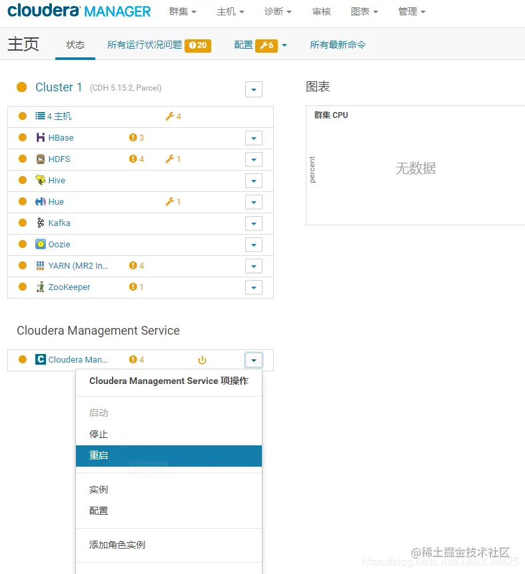
Task: Click the Hue service icon
Action: coord(41,202)
